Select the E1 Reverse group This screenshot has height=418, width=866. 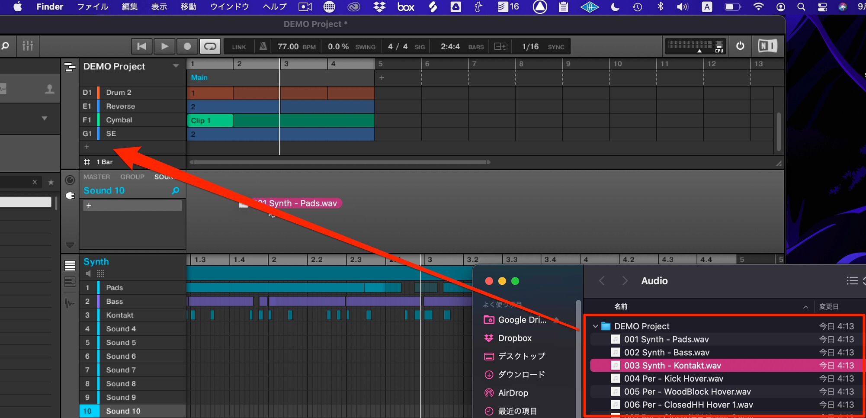click(132, 106)
